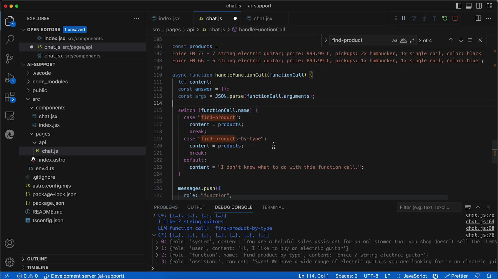Expand the node_modules folder
The width and height of the screenshot is (498, 279).
tap(50, 82)
